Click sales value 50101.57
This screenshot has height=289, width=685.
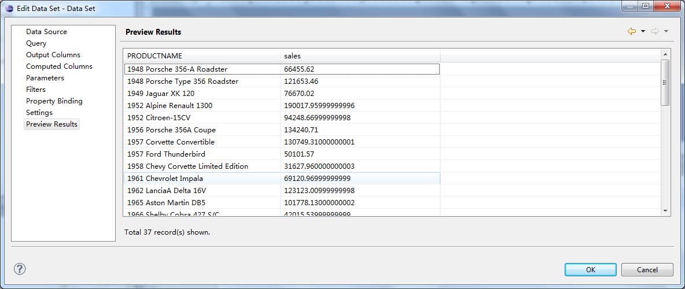(299, 154)
